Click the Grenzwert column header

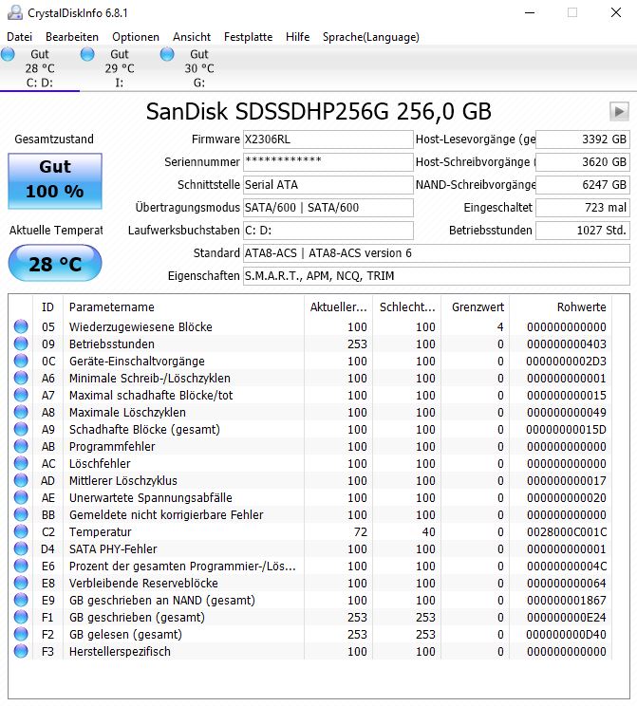pos(476,307)
